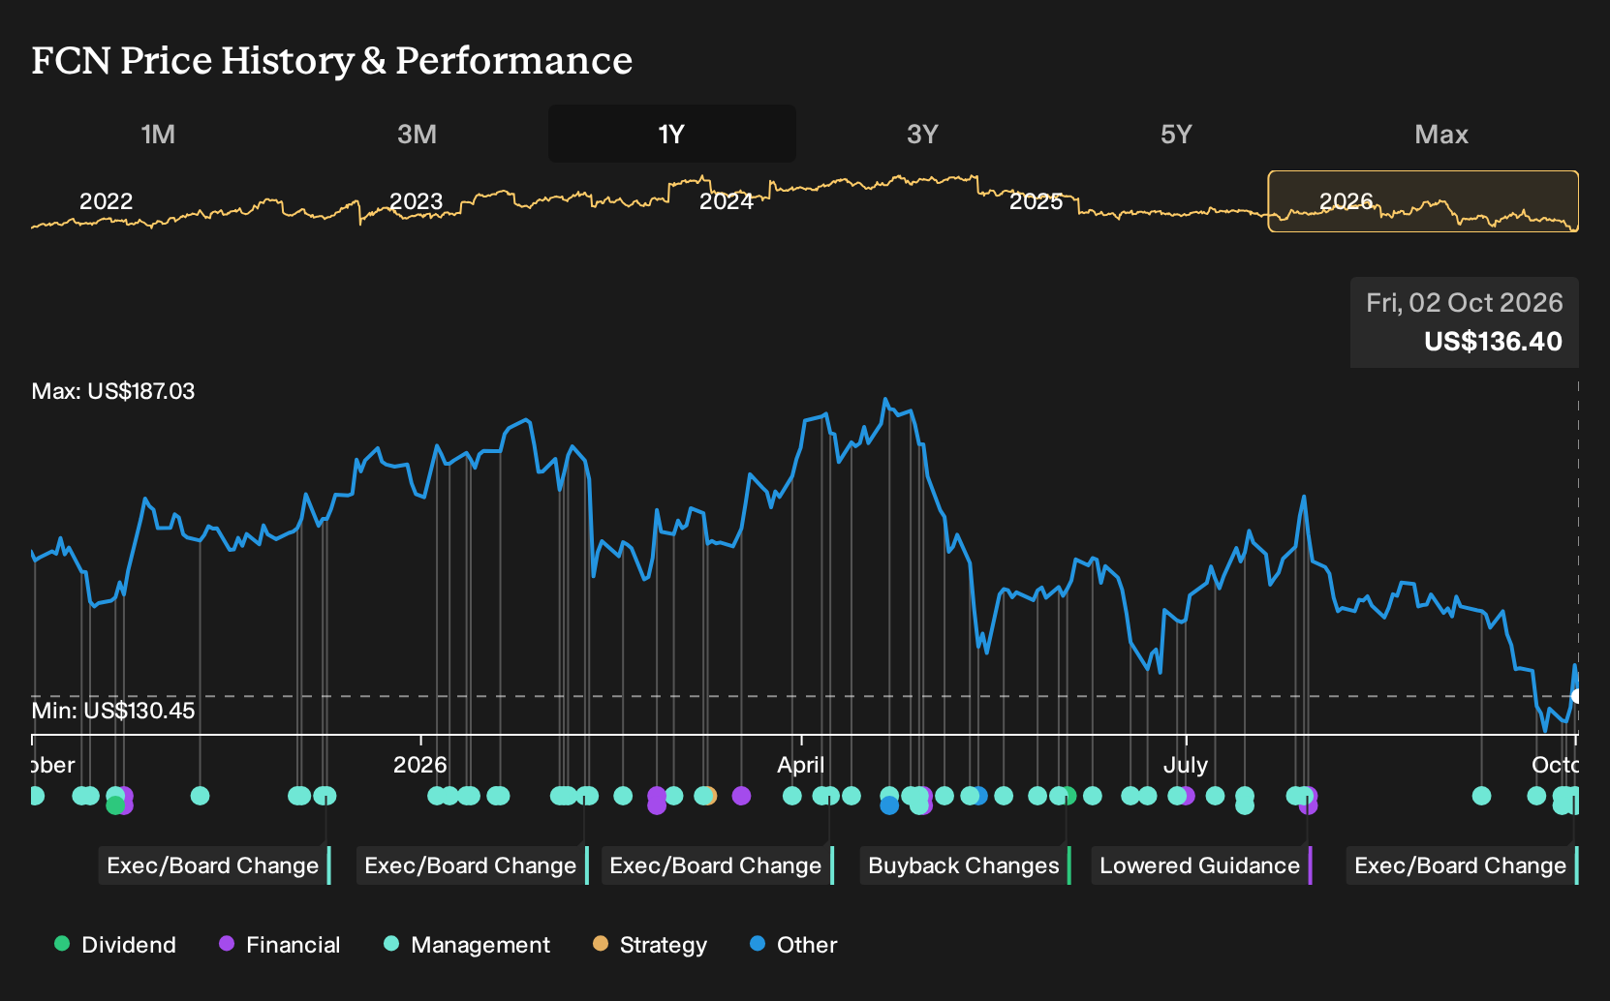Image resolution: width=1610 pixels, height=1001 pixels.
Task: Toggle the Management legend filter
Action: pyautogui.click(x=467, y=945)
